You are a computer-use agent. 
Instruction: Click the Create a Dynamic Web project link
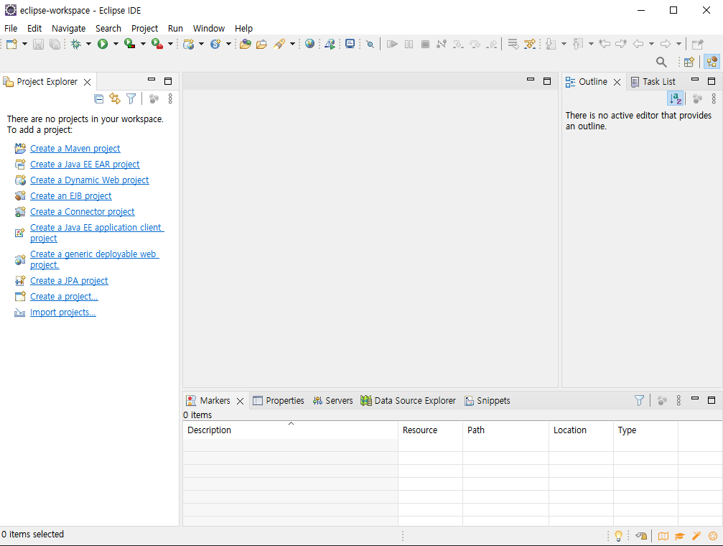pos(90,180)
